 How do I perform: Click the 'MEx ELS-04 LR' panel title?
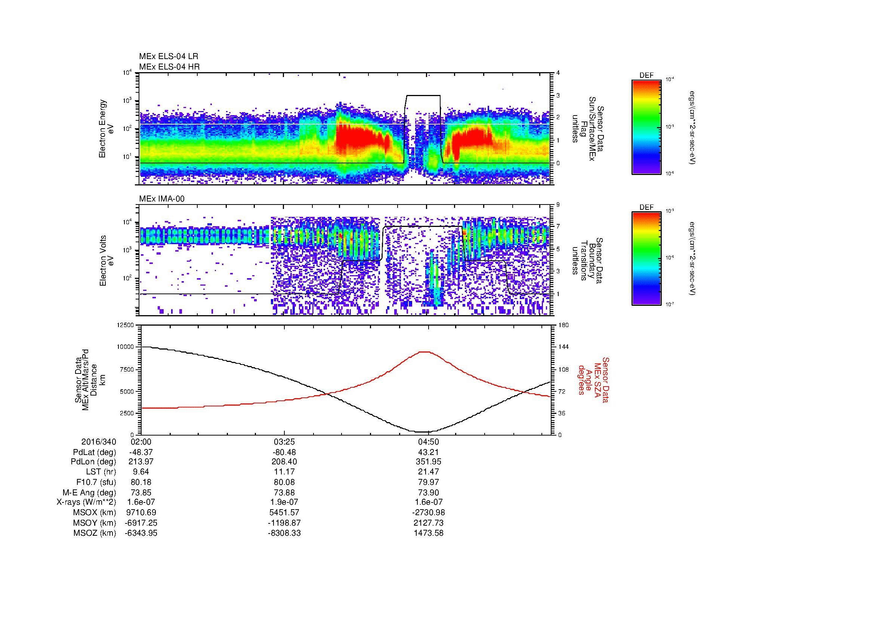click(168, 56)
